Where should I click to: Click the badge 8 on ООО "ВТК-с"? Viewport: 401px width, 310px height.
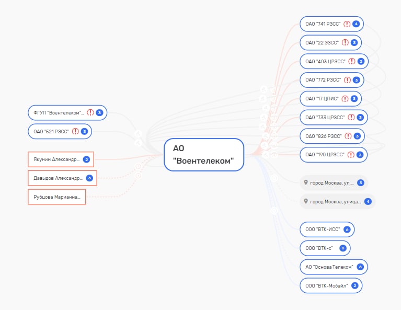343,248
